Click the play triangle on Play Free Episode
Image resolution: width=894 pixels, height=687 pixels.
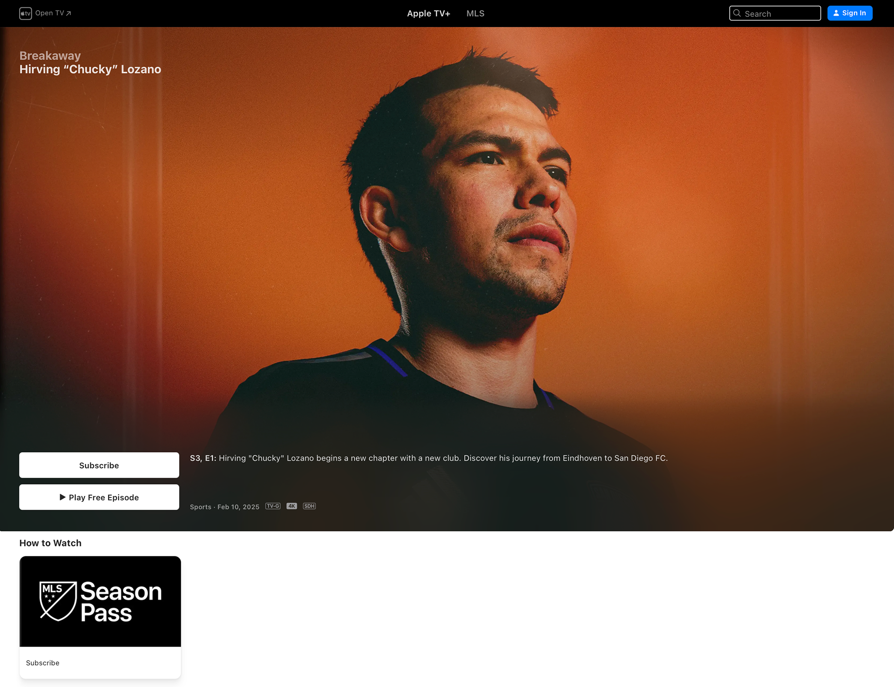[62, 497]
